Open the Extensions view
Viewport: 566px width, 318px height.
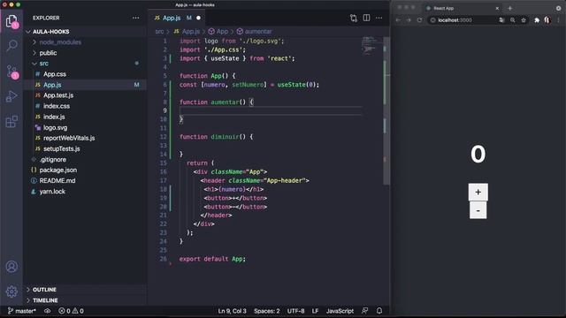click(x=11, y=122)
